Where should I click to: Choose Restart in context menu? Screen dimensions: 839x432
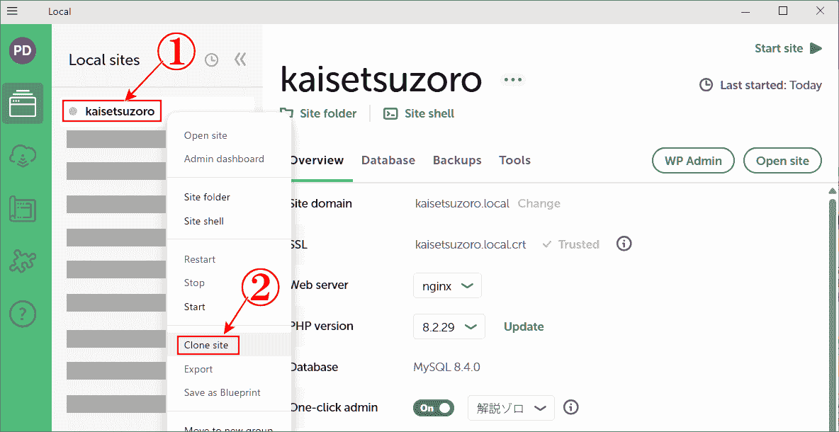pos(200,259)
